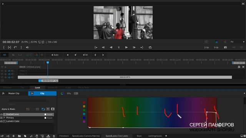Toggle visibility of Video 3 track
This screenshot has height=138, width=246.
9,71
